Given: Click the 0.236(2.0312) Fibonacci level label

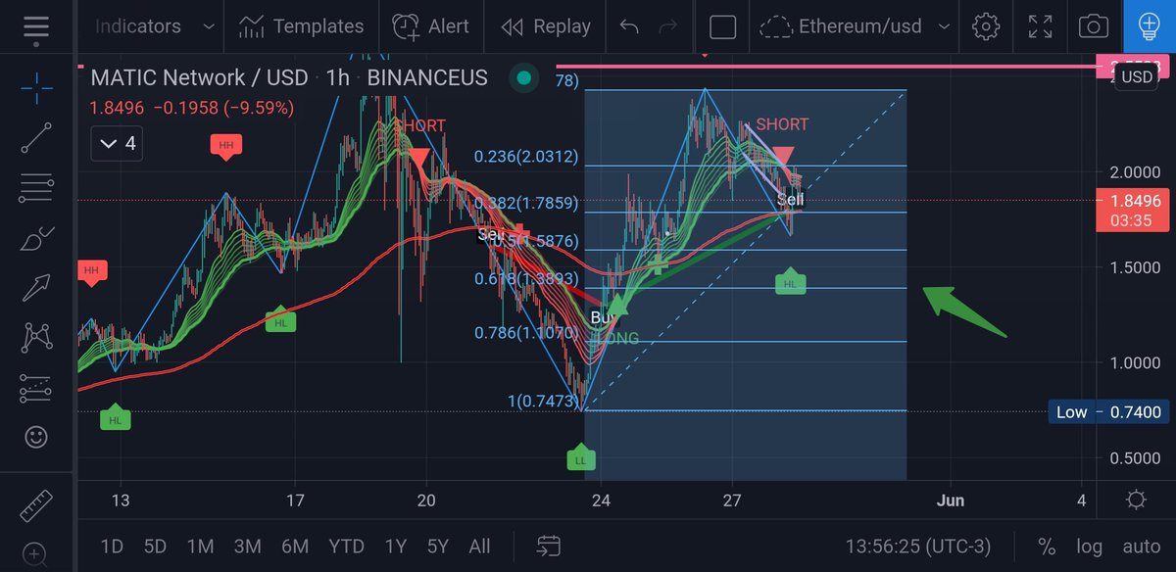Looking at the screenshot, I should click(526, 156).
